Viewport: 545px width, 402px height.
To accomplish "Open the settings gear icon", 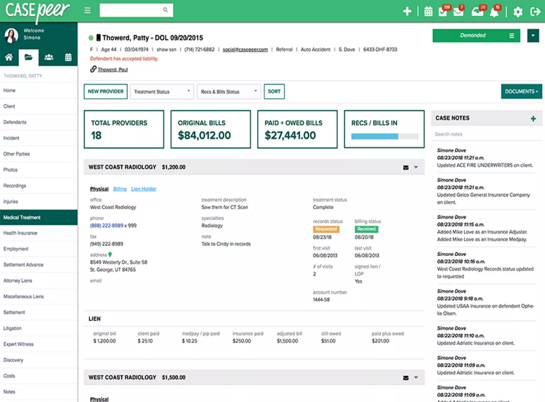I will click(518, 12).
